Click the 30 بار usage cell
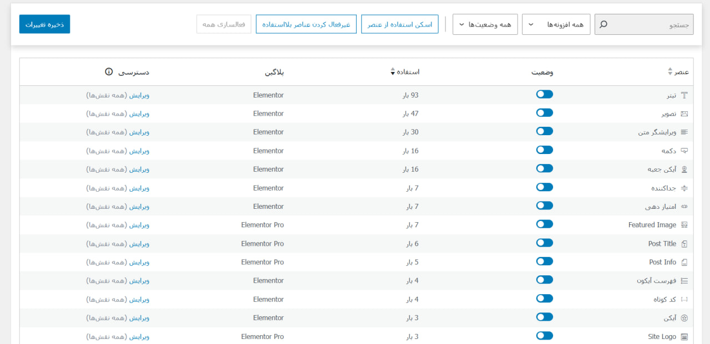Image resolution: width=710 pixels, height=344 pixels. click(411, 132)
